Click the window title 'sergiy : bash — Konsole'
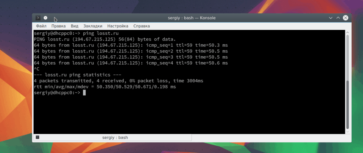Viewport: 363px width, 153px height. click(192, 18)
